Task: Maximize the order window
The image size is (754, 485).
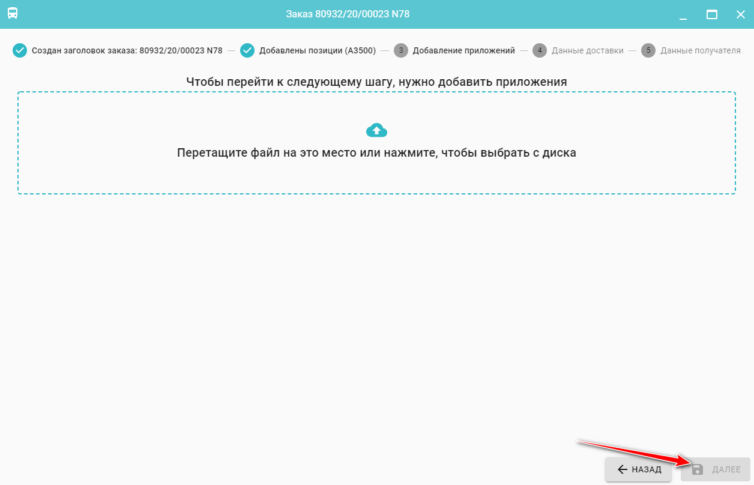Action: [x=712, y=14]
